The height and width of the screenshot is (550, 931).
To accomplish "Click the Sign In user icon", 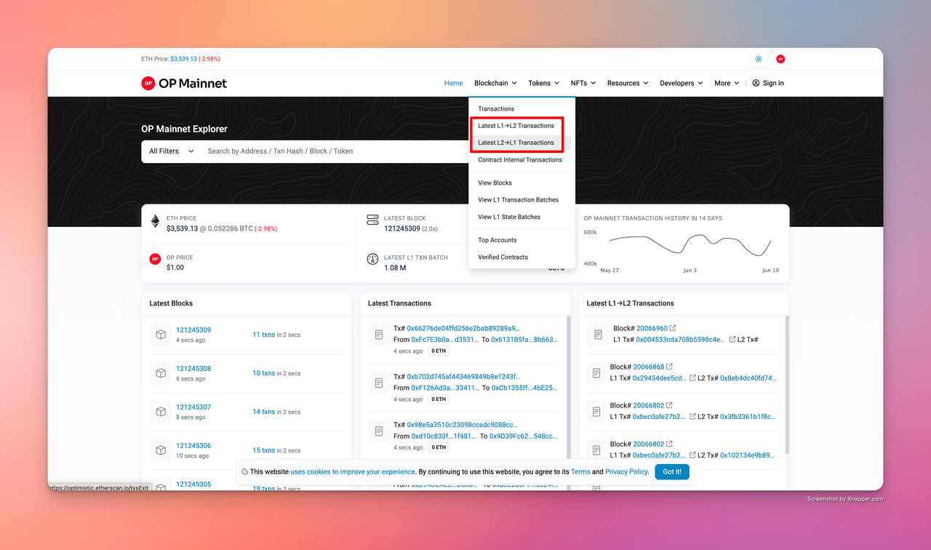I will tap(756, 83).
